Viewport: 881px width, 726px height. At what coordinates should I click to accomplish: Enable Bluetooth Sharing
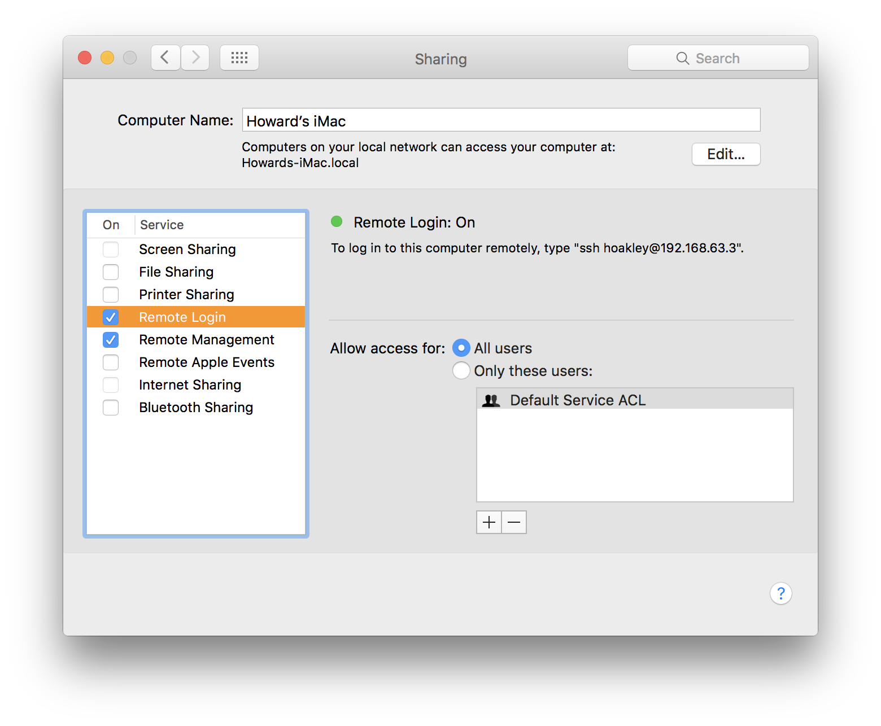(x=111, y=407)
